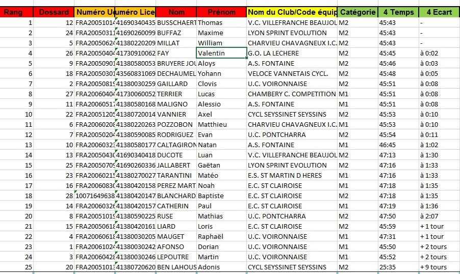Image resolution: width=460 pixels, height=274 pixels.
Task: Click the 4 Temps header cell
Action: coord(398,12)
